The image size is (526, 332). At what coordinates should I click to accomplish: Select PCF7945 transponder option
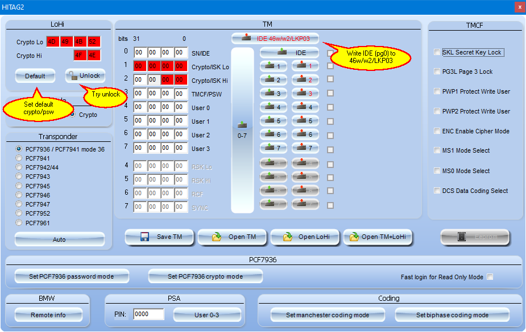point(19,186)
